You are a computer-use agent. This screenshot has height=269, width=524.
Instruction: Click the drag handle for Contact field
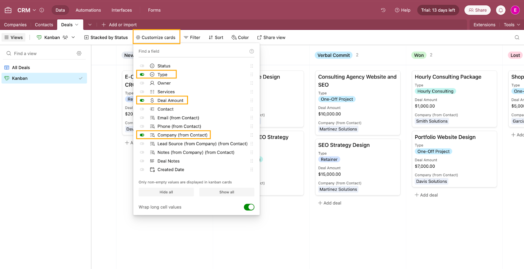point(252,109)
